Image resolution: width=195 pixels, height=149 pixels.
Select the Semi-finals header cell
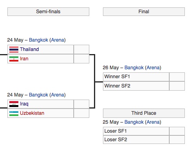tap(48, 12)
